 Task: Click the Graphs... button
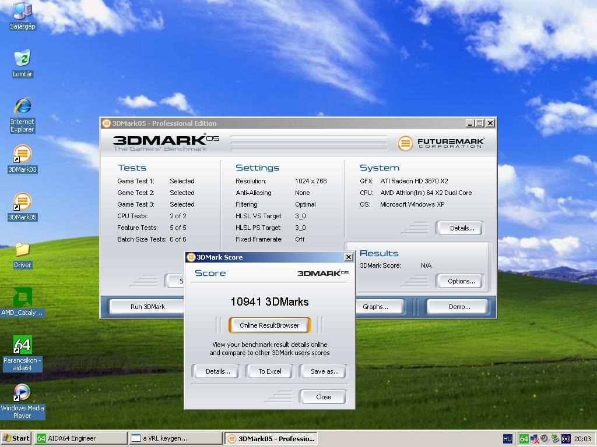[375, 307]
